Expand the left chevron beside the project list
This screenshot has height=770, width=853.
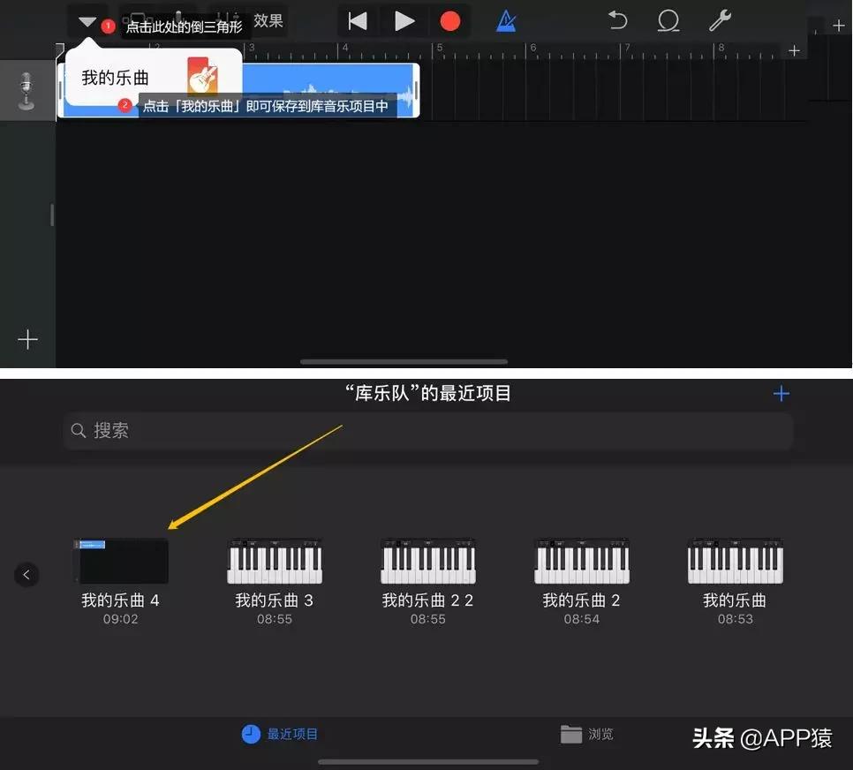point(26,574)
